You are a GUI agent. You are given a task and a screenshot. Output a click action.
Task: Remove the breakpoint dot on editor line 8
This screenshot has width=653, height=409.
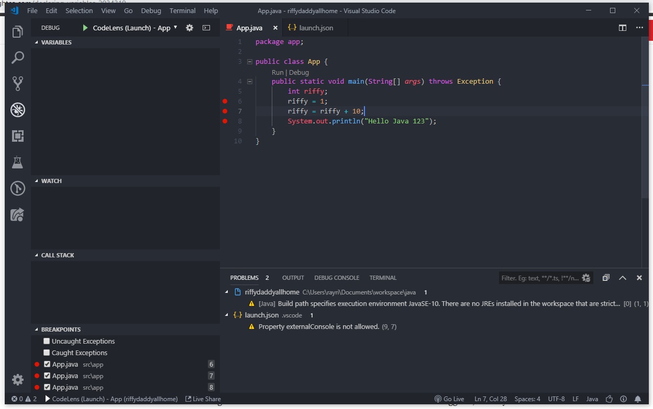(x=225, y=121)
